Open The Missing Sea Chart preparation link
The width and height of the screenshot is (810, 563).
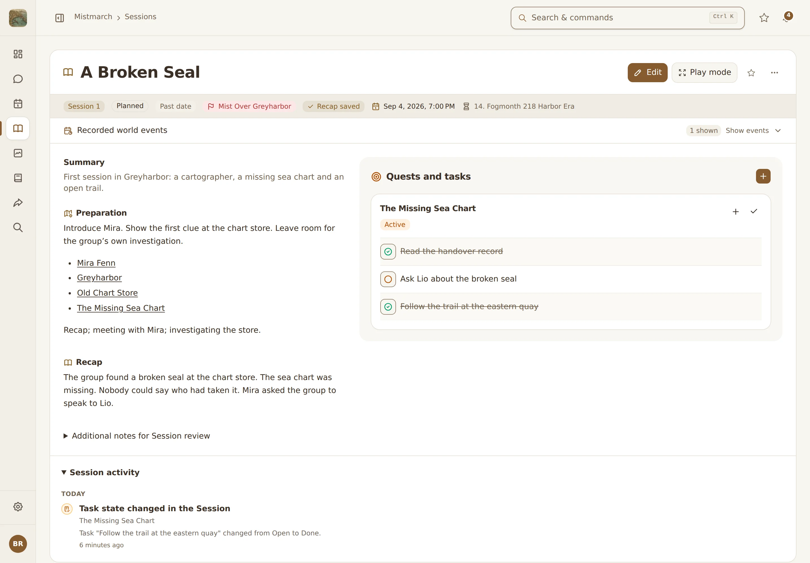(121, 308)
